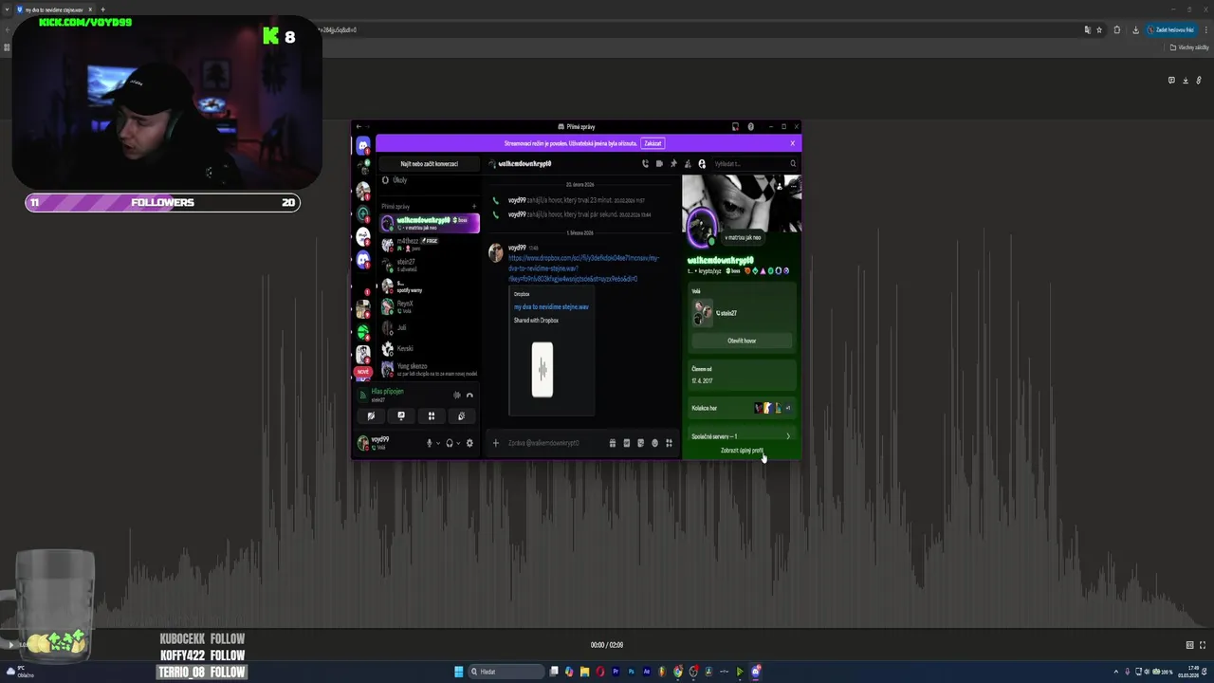Click the Discord search field 'Vyhledat'

(x=755, y=164)
